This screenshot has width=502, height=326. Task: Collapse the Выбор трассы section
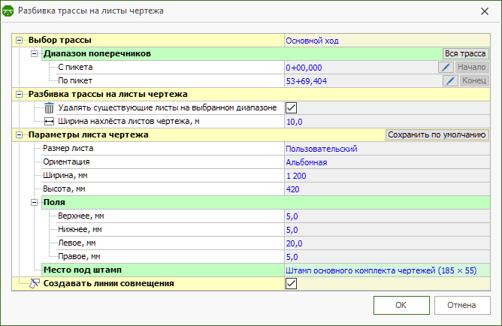20,41
